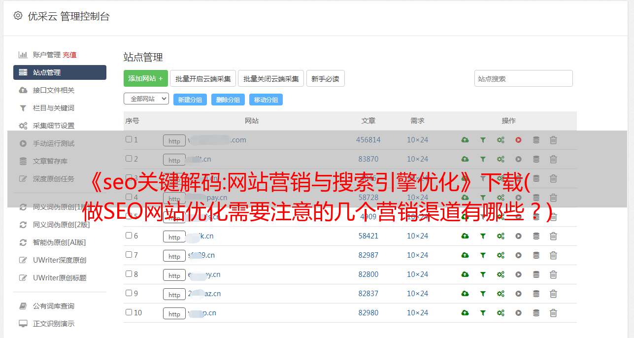Image resolution: width=634 pixels, height=338 pixels.
Task: Click 批量开启云端采集 button
Action: pos(203,78)
